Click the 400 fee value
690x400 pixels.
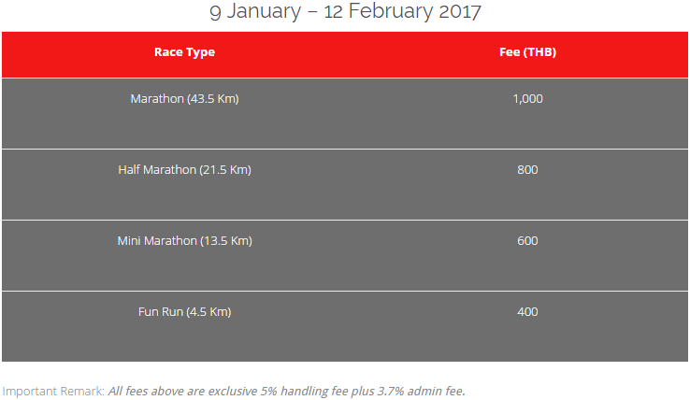[527, 312]
